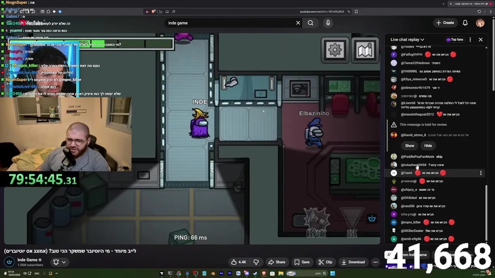Click the browser address bar URL
This screenshot has height=278, width=495.
(322, 12)
